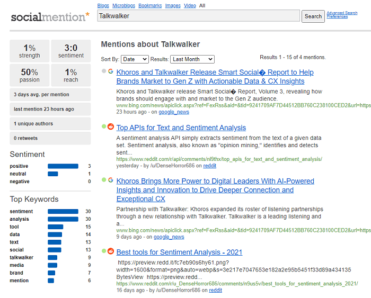Click the 'social' keyword label

pos(16,250)
